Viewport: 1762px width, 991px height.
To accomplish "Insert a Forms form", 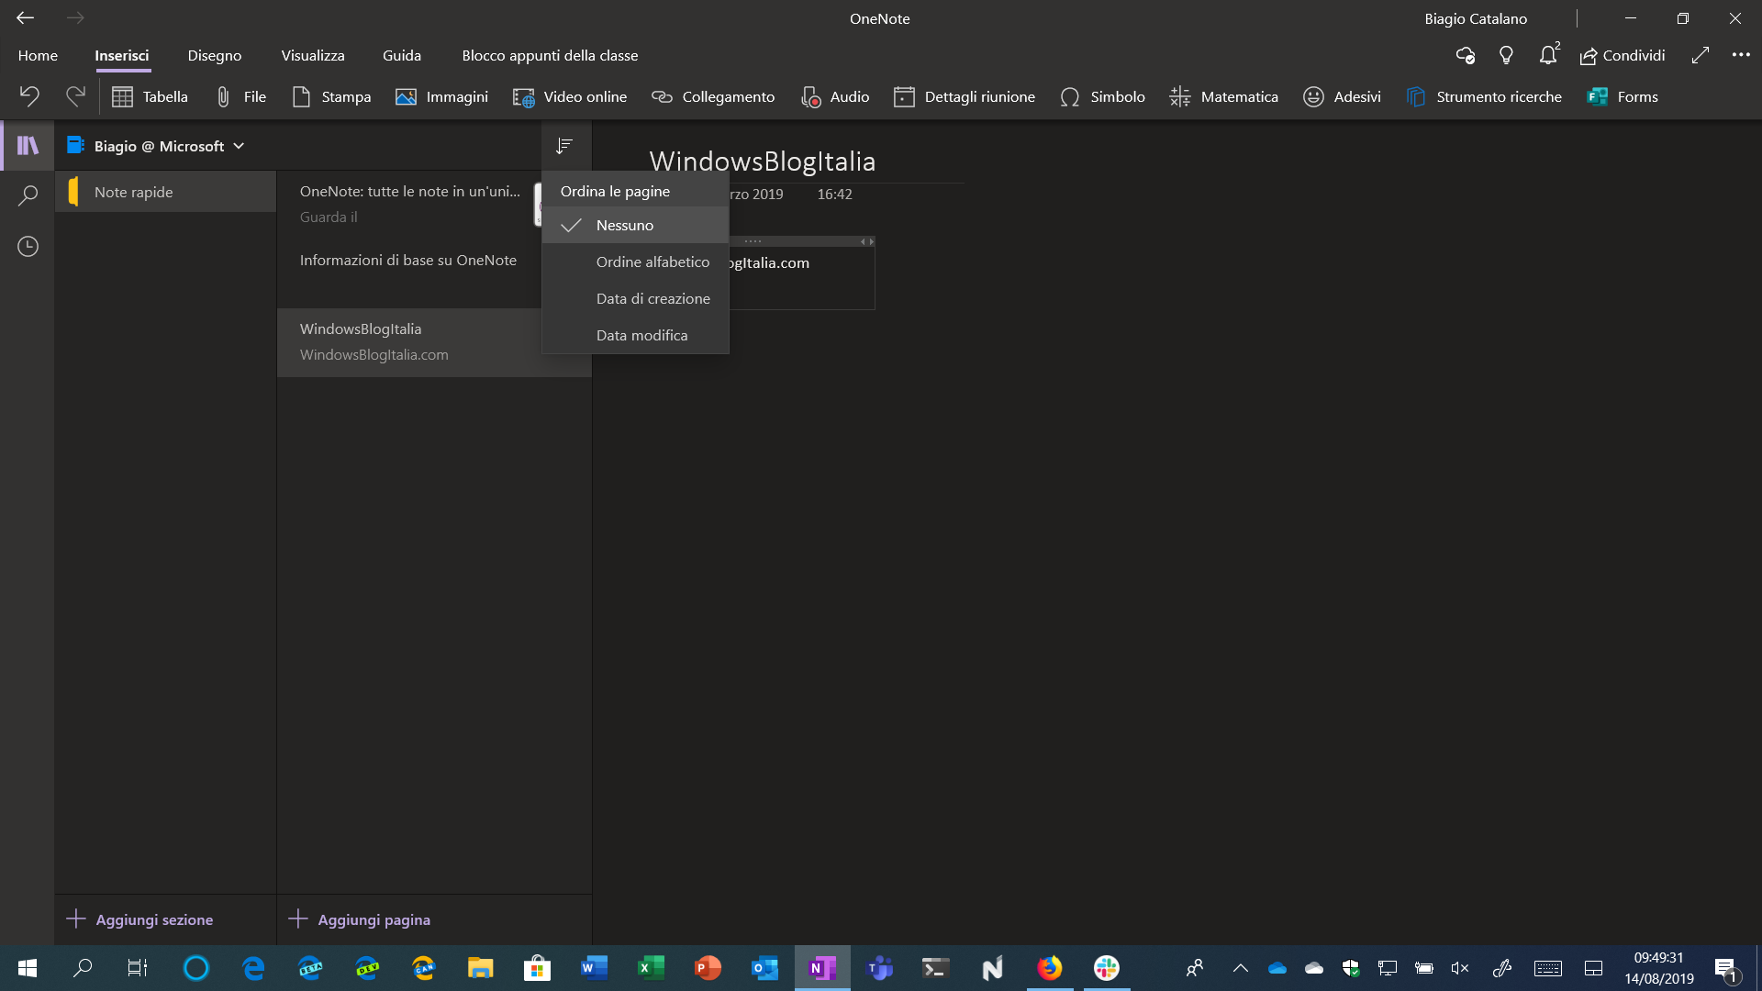I will point(1623,96).
